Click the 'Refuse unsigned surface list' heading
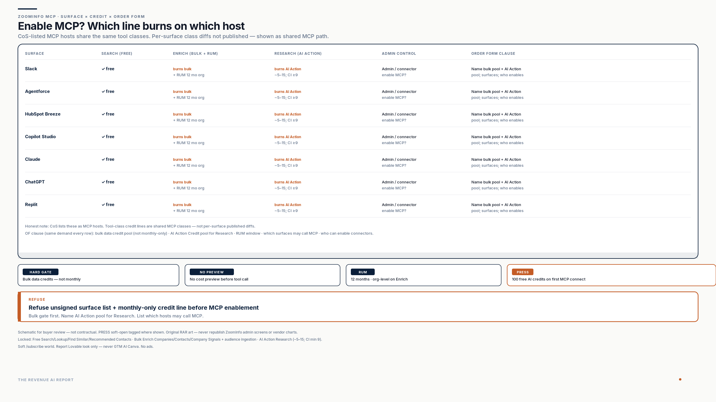Screen dimensions: 716x402 (x=143, y=308)
